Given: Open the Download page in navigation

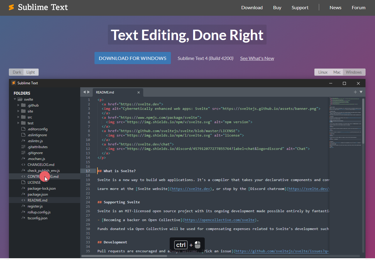Looking at the screenshot, I should pyautogui.click(x=252, y=8).
